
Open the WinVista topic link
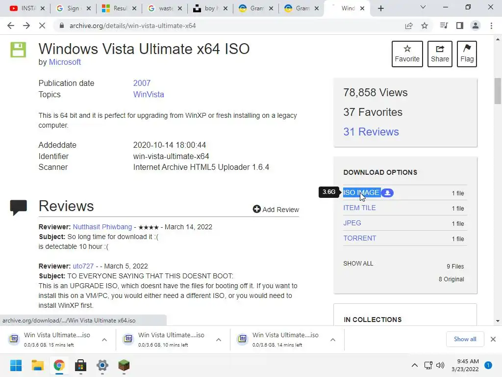point(149,95)
